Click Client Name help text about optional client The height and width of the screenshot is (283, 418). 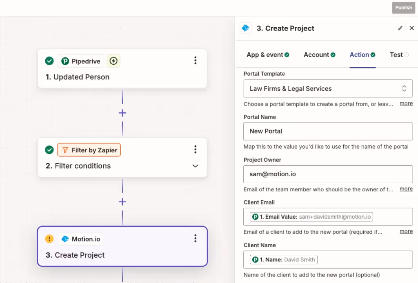point(311,275)
